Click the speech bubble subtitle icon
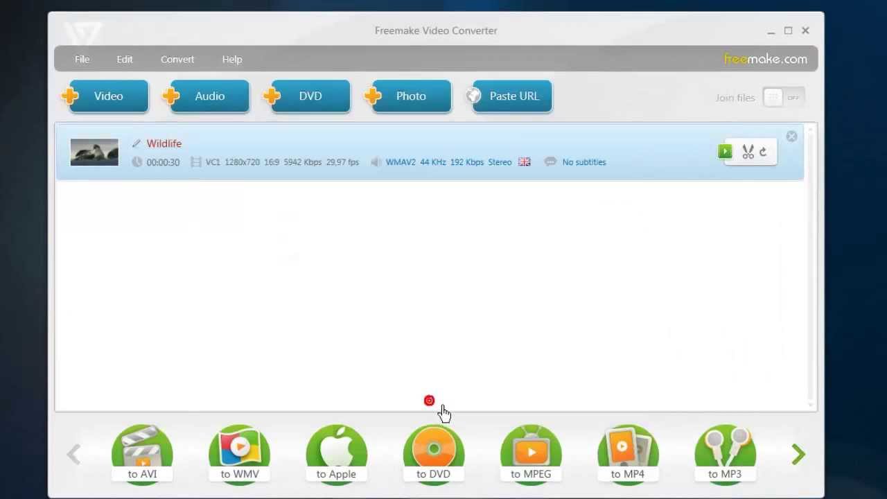The width and height of the screenshot is (887, 499). (x=550, y=162)
